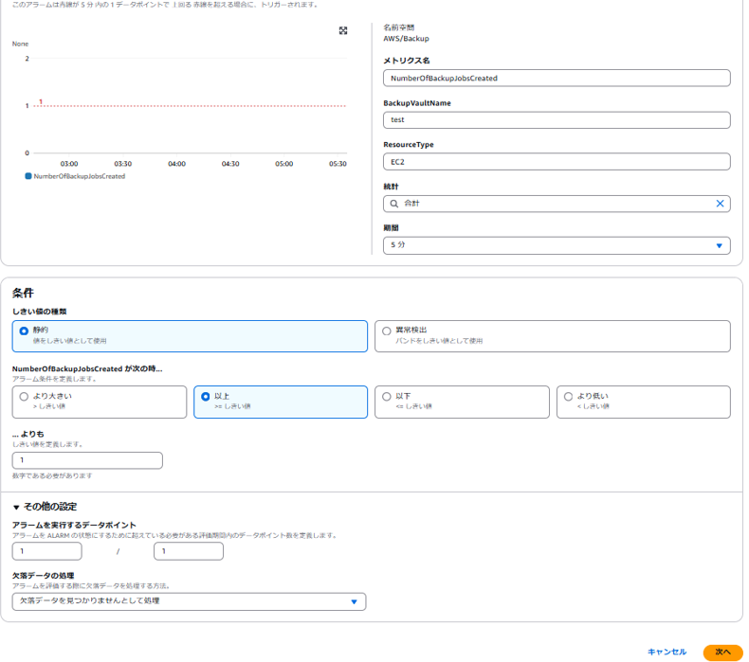Image resolution: width=749 pixels, height=662 pixels.
Task: Select the 異常検出 threshold type radio
Action: click(x=386, y=331)
